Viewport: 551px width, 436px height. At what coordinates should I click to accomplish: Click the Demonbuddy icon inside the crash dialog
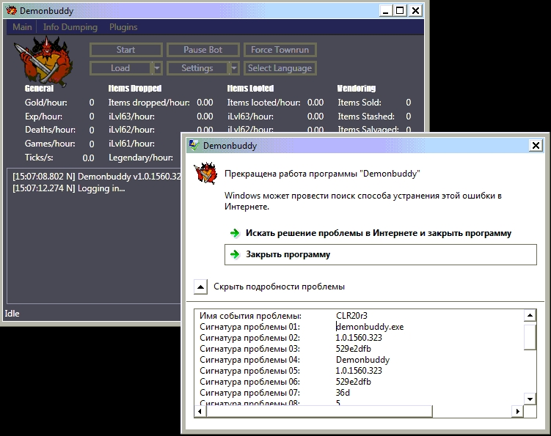click(x=205, y=174)
